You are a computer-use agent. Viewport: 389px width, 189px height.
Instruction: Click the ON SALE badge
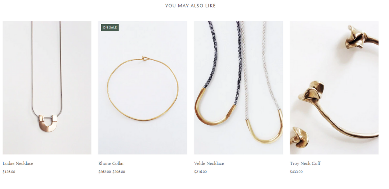(x=110, y=27)
